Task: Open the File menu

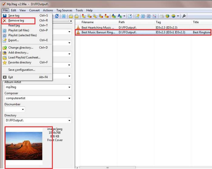Action: point(5,10)
